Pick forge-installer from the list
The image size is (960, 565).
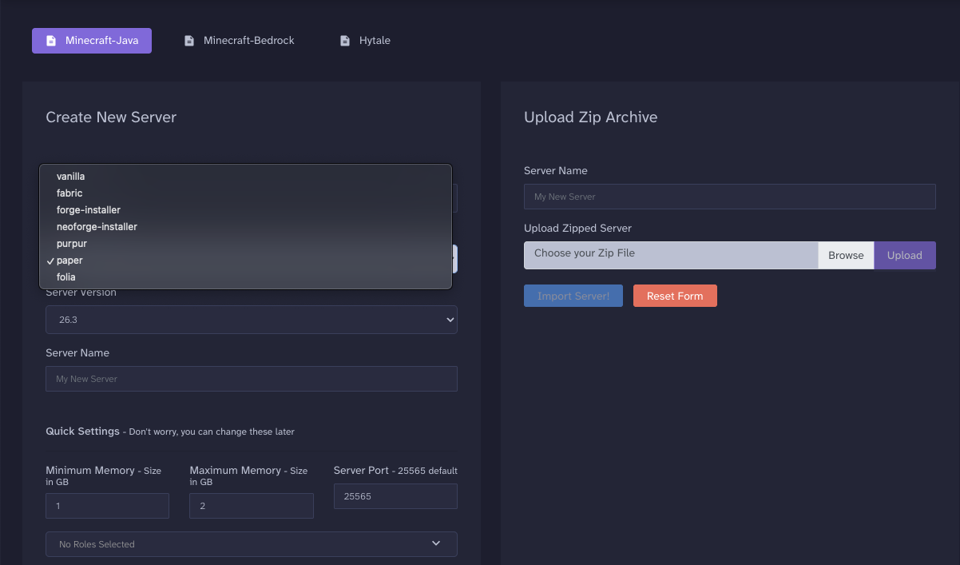click(245, 210)
